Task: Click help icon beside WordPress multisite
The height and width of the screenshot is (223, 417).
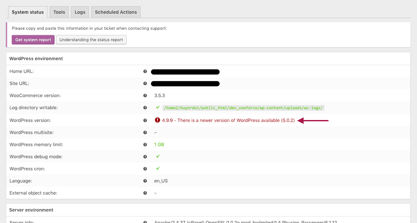Action: [145, 132]
